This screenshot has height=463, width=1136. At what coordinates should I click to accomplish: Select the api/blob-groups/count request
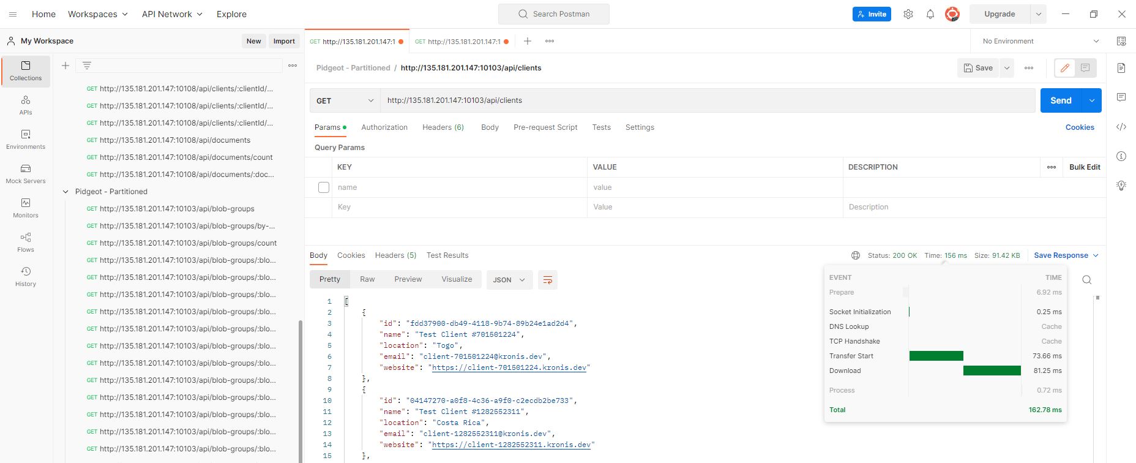click(181, 243)
